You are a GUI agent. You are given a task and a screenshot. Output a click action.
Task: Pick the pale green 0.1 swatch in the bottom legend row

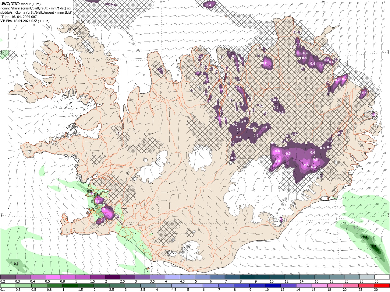tap(8, 285)
